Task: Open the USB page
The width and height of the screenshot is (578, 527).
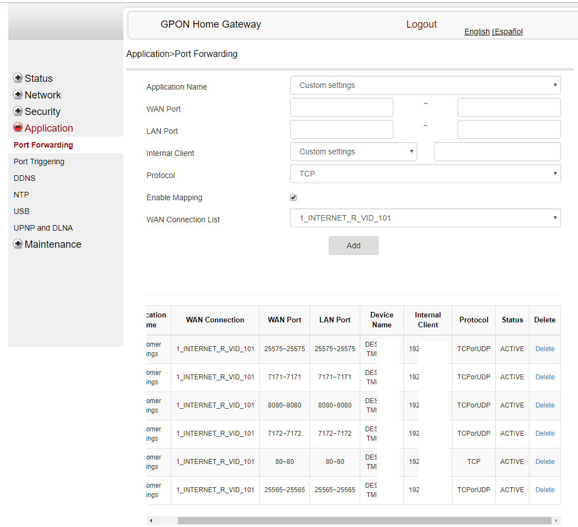Action: click(22, 211)
